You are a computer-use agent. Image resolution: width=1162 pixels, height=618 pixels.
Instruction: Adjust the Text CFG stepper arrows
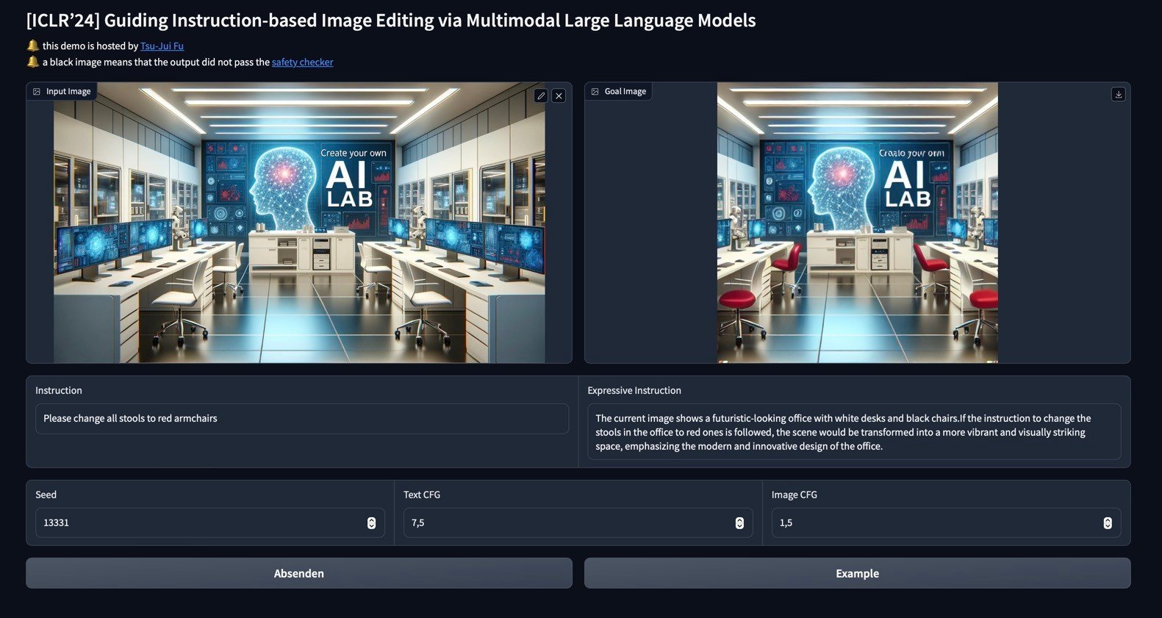[739, 522]
